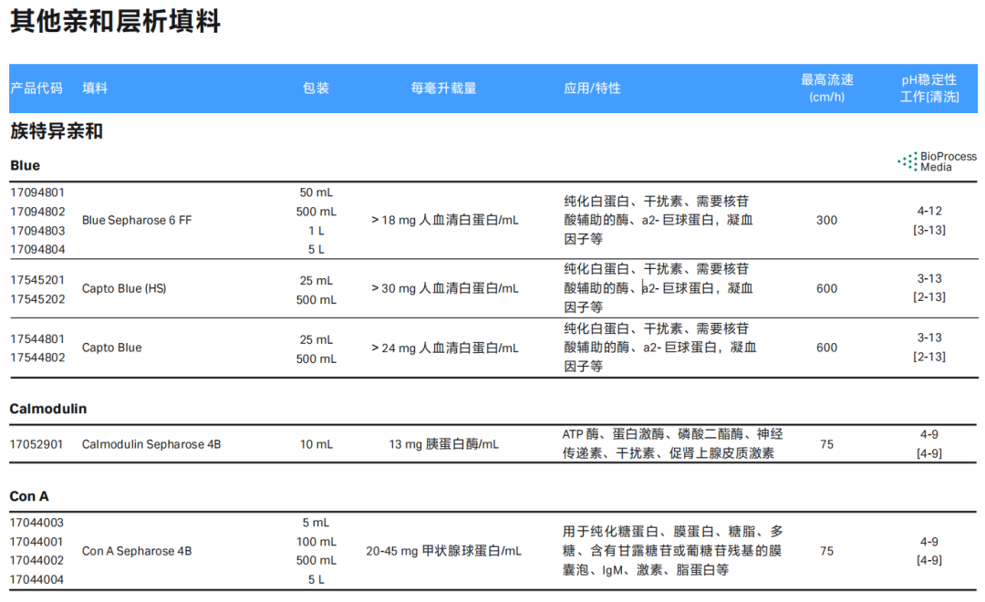Click the 产品代码 column header
The image size is (985, 602).
coord(36,88)
